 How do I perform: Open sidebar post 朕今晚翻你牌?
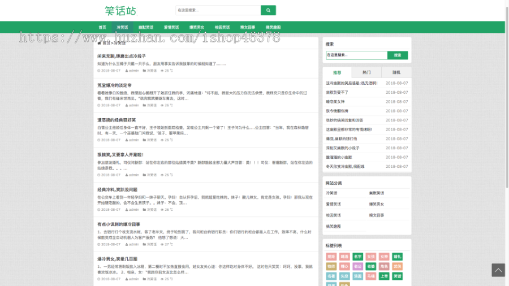click(x=337, y=111)
